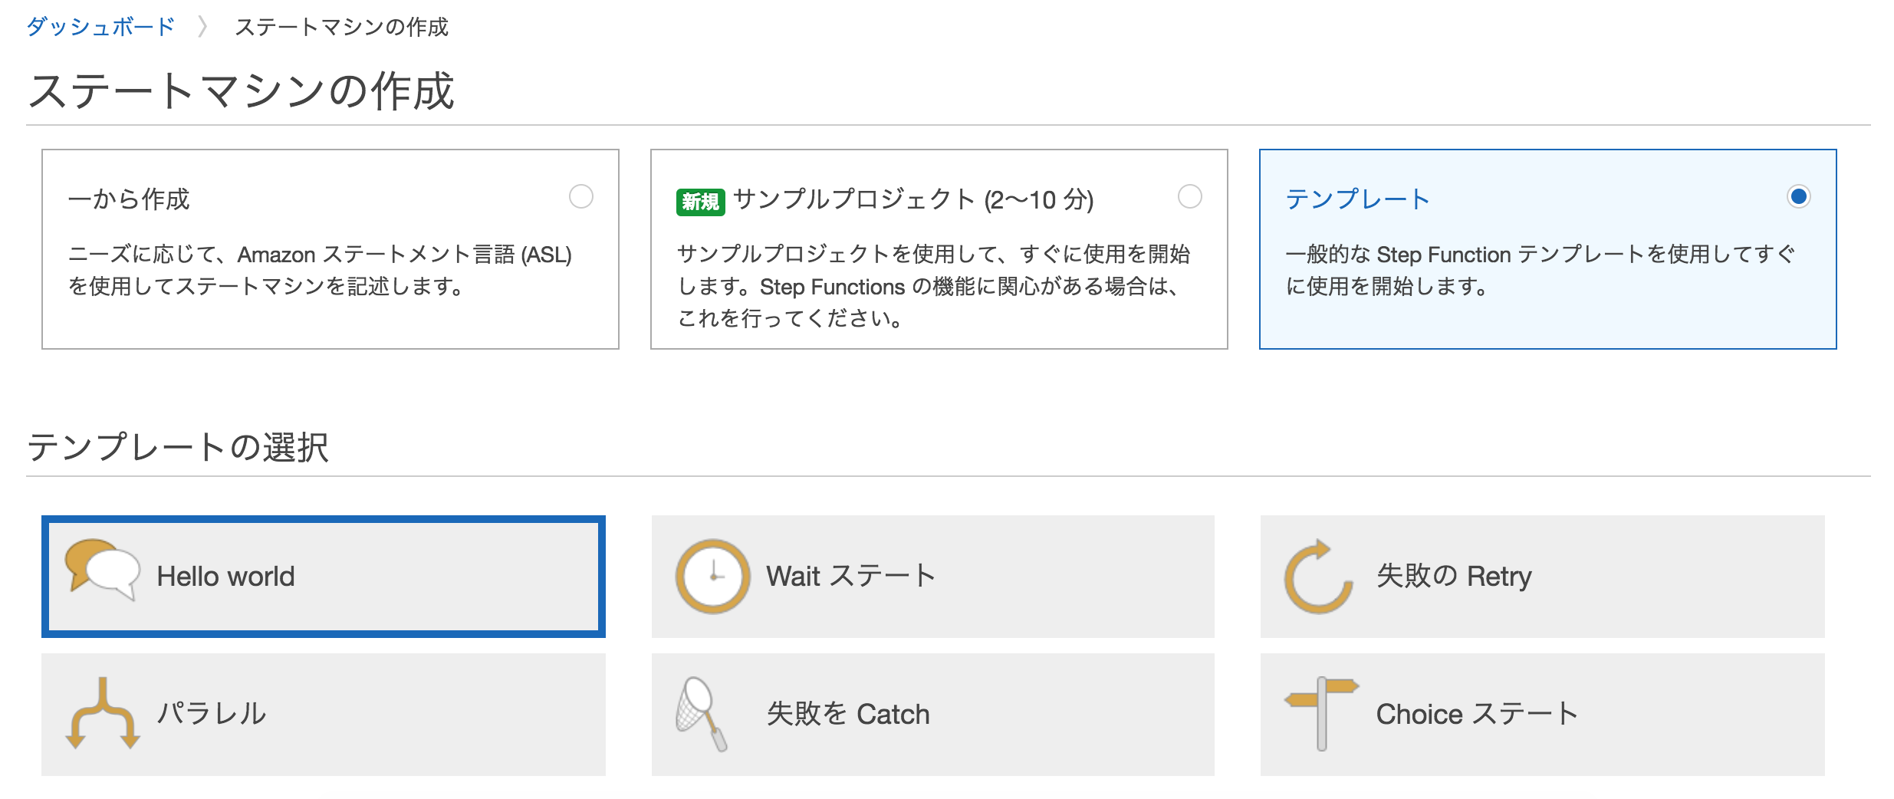Click the signpost icon for Choice ステート
Image resolution: width=1894 pixels, height=799 pixels.
tap(1321, 713)
